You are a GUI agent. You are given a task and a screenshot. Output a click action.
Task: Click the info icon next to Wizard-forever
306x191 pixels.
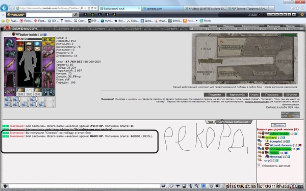[x=300, y=145]
